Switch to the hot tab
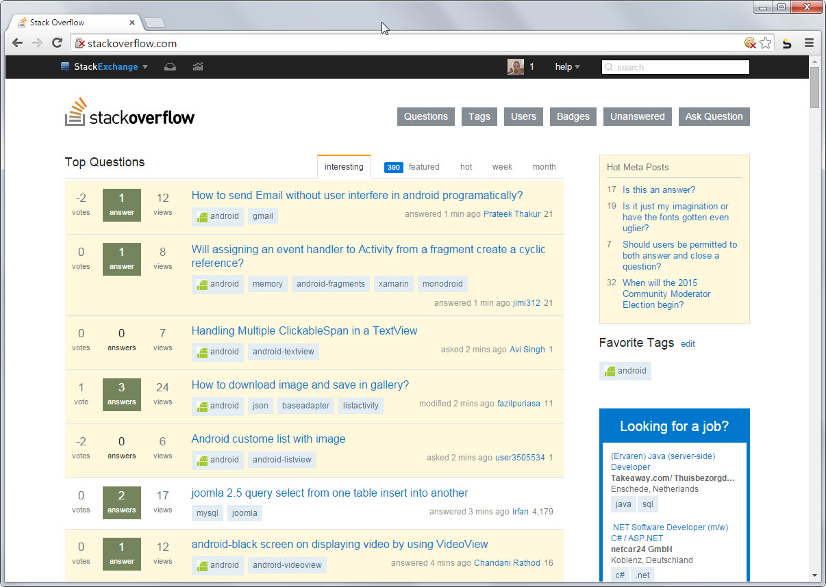826x587 pixels. (x=466, y=167)
